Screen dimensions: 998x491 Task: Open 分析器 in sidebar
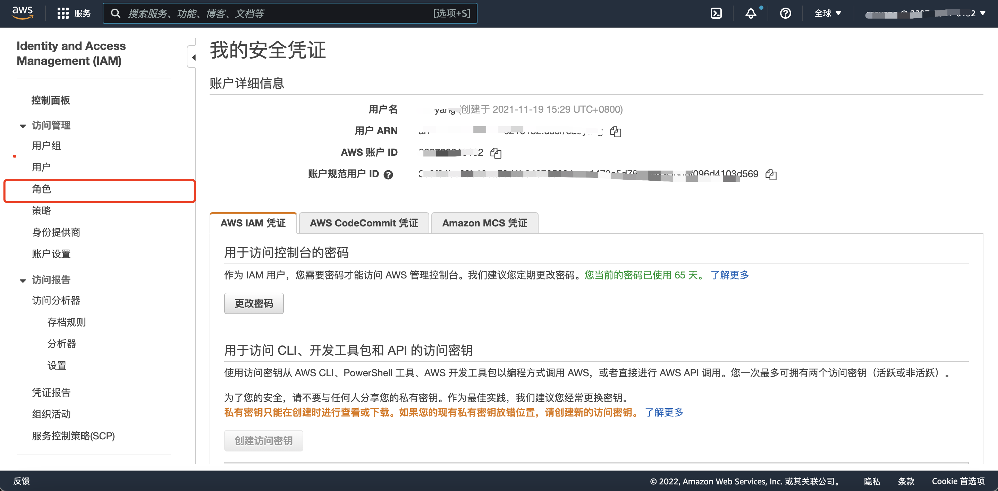click(61, 344)
